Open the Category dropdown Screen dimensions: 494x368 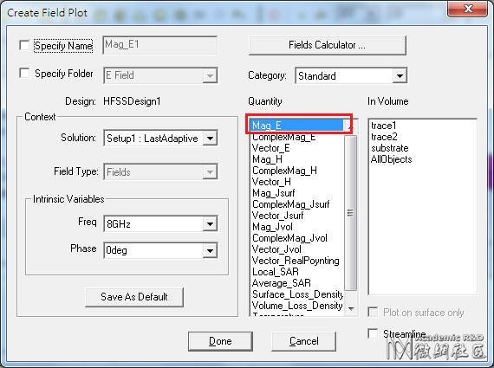(400, 76)
